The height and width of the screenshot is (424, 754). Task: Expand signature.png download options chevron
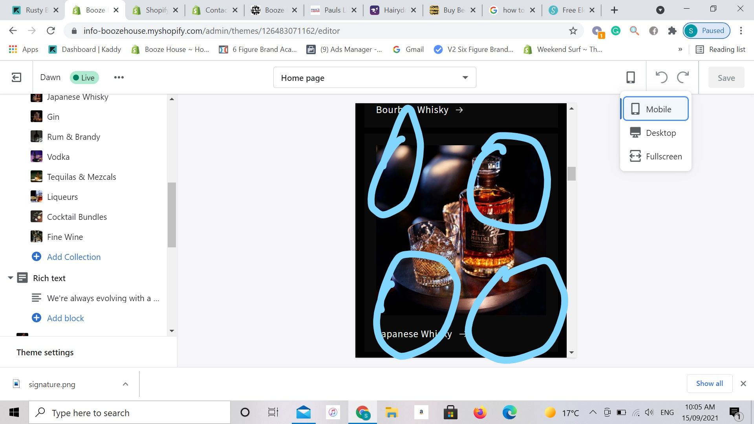coord(125,384)
